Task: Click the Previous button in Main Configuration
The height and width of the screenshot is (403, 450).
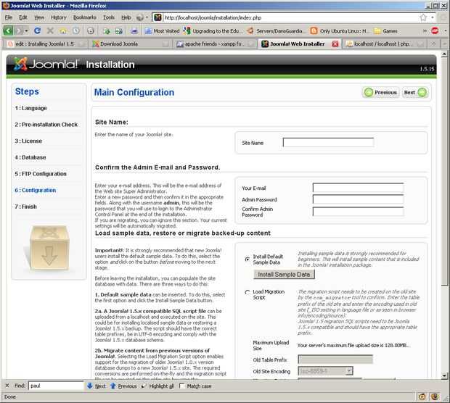Action: click(x=380, y=92)
